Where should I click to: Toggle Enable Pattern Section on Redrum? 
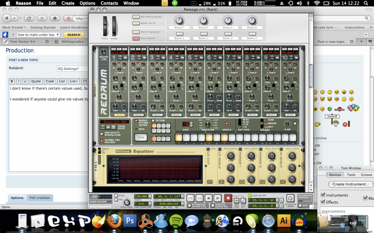(136, 121)
